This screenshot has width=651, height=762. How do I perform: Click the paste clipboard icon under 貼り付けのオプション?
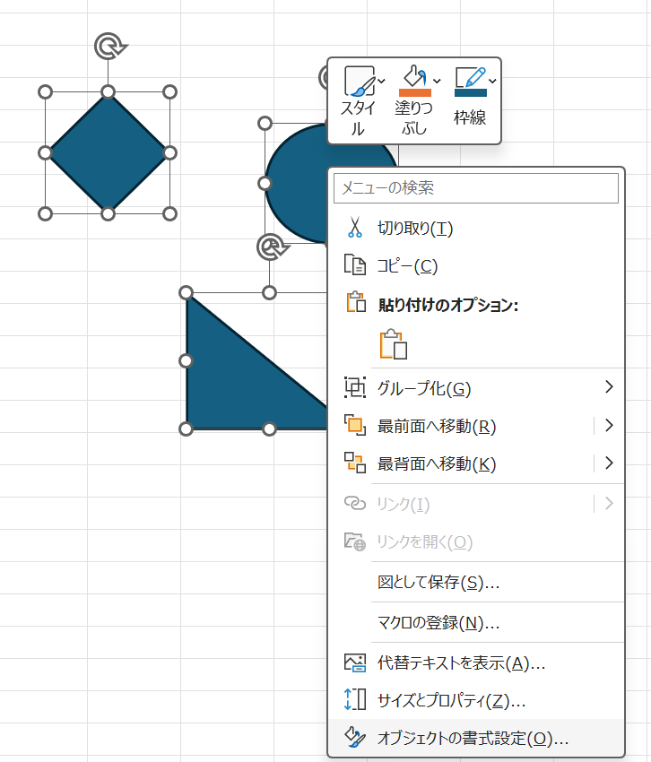[393, 345]
